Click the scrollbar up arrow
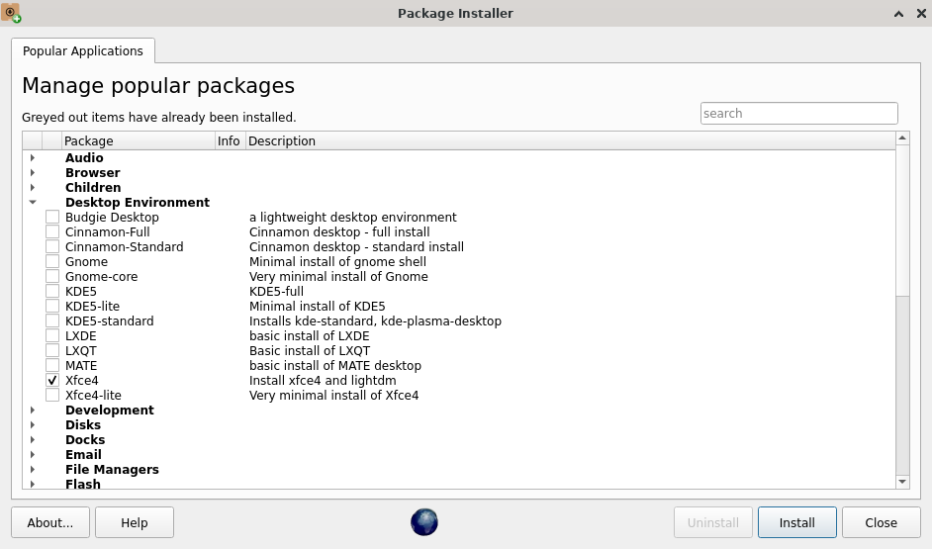The image size is (932, 549). [902, 137]
